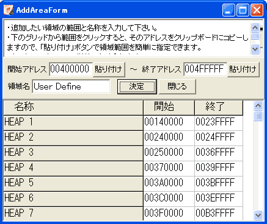The height and width of the screenshot is (224, 267).
Task: Minimize the AddAreaForm window
Action: [229, 10]
